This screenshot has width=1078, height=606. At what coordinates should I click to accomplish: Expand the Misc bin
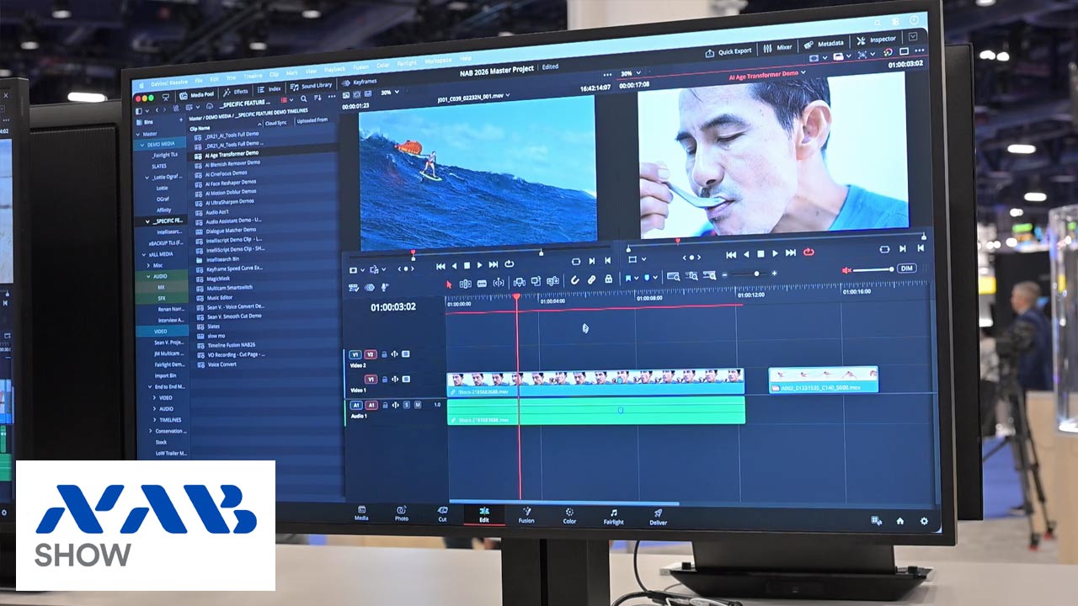point(149,265)
